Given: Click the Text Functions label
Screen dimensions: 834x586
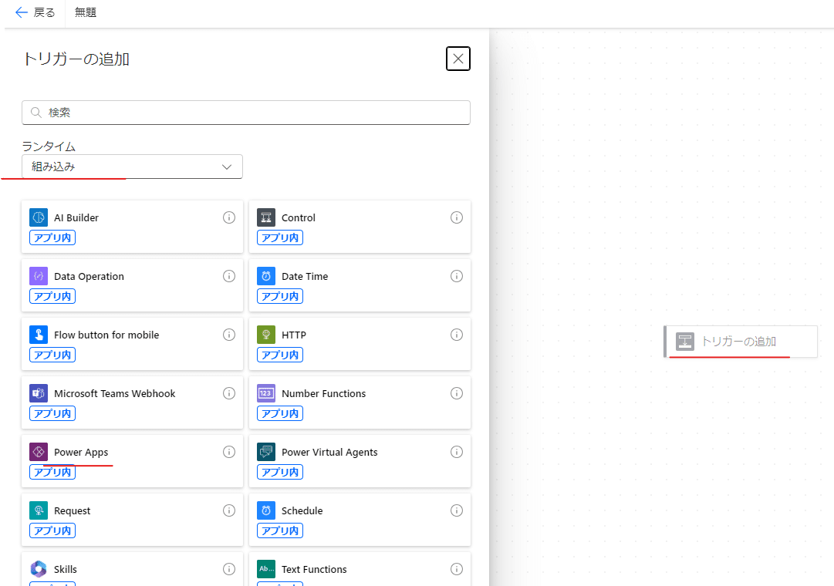Looking at the screenshot, I should (314, 569).
